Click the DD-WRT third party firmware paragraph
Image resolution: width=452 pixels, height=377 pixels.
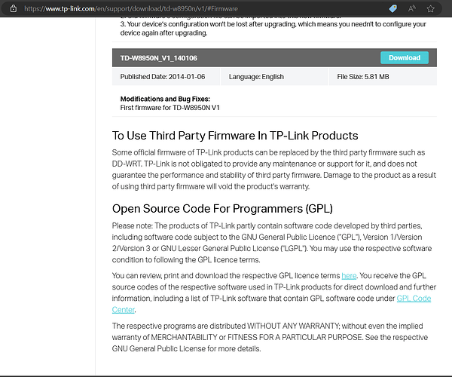pos(274,170)
